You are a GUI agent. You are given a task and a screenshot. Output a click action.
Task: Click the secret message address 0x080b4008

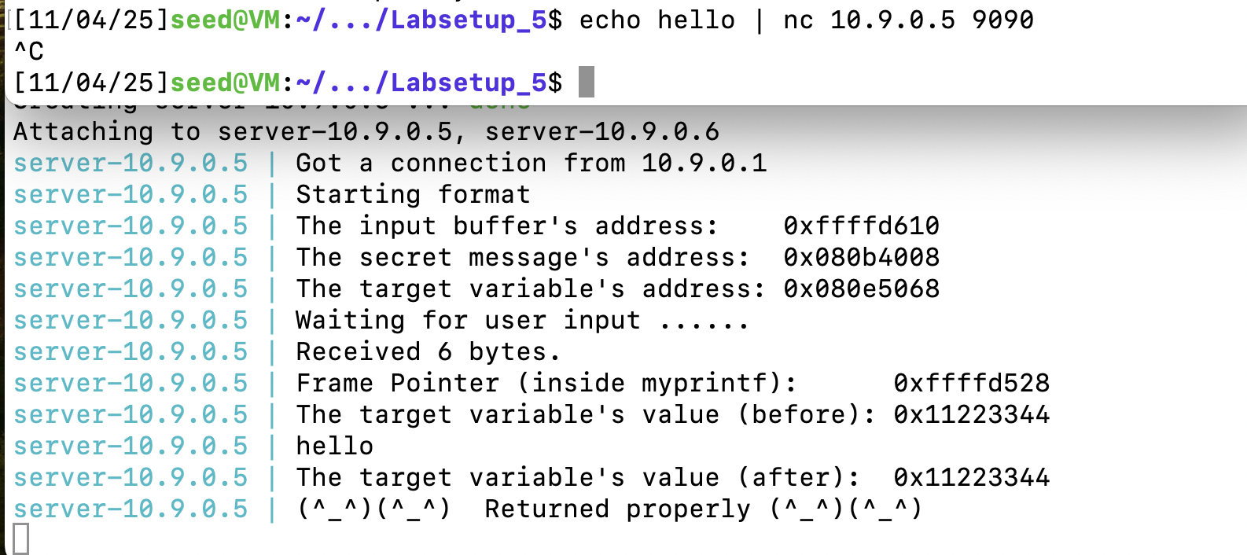tap(861, 258)
